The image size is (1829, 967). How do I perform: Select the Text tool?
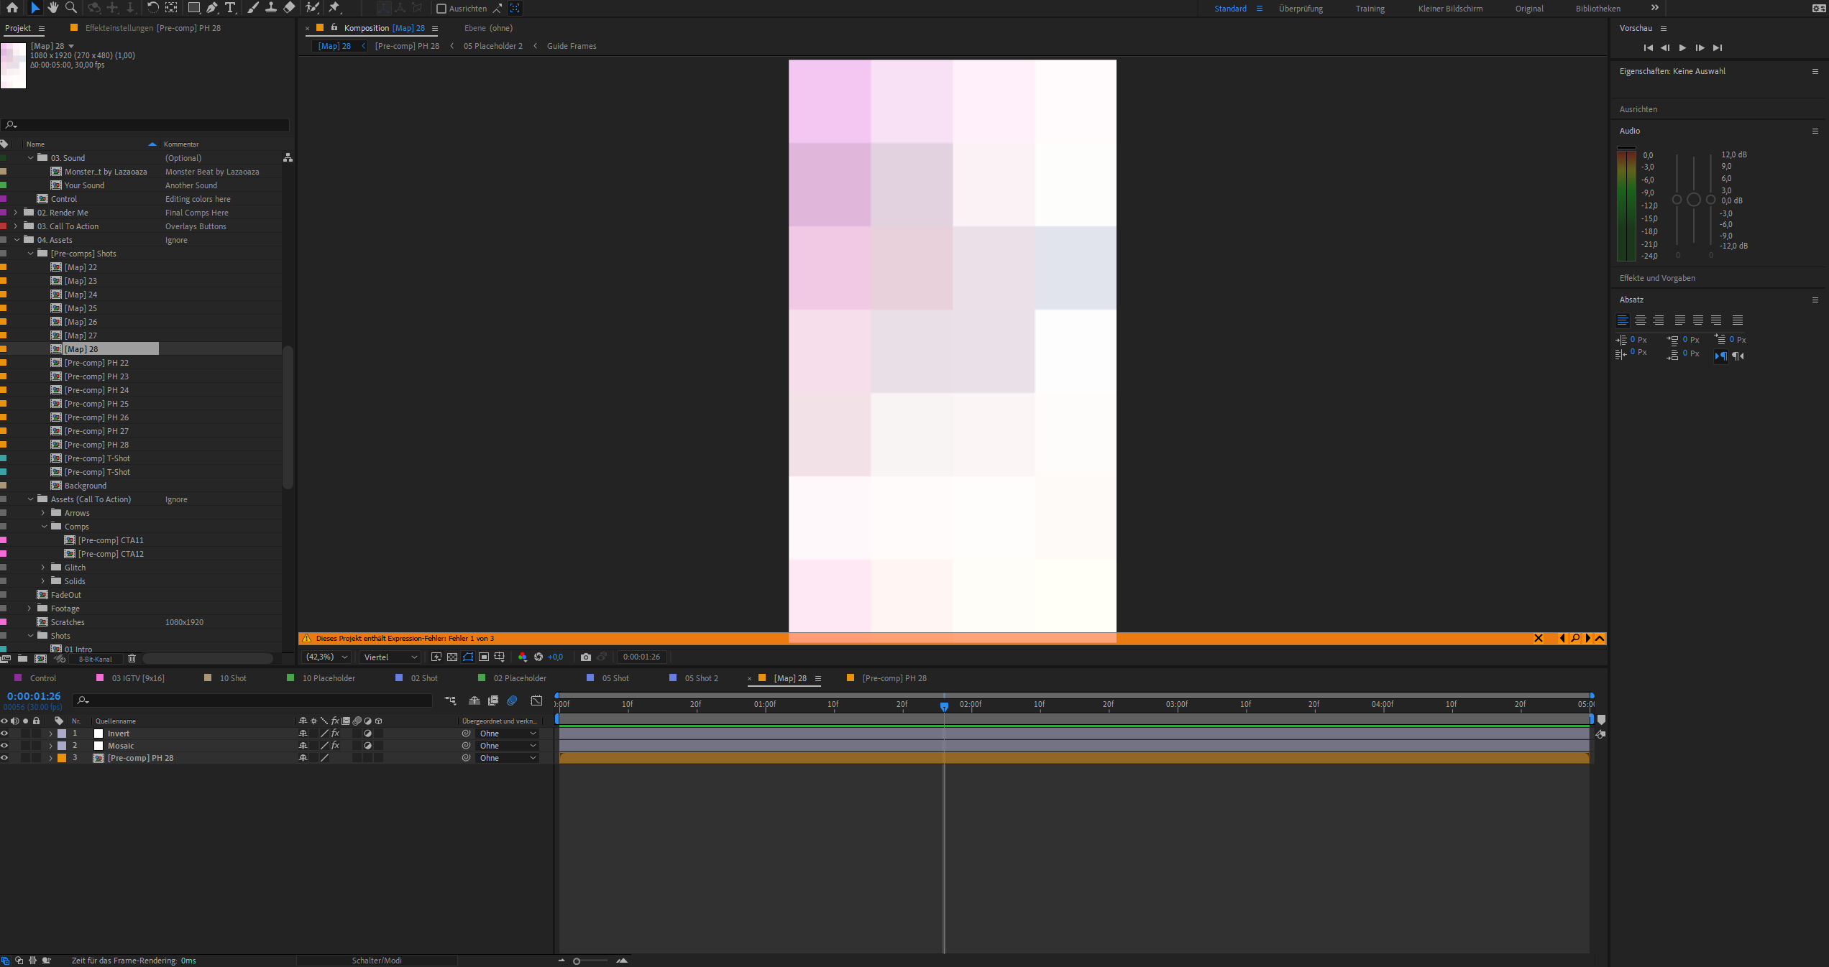[230, 8]
